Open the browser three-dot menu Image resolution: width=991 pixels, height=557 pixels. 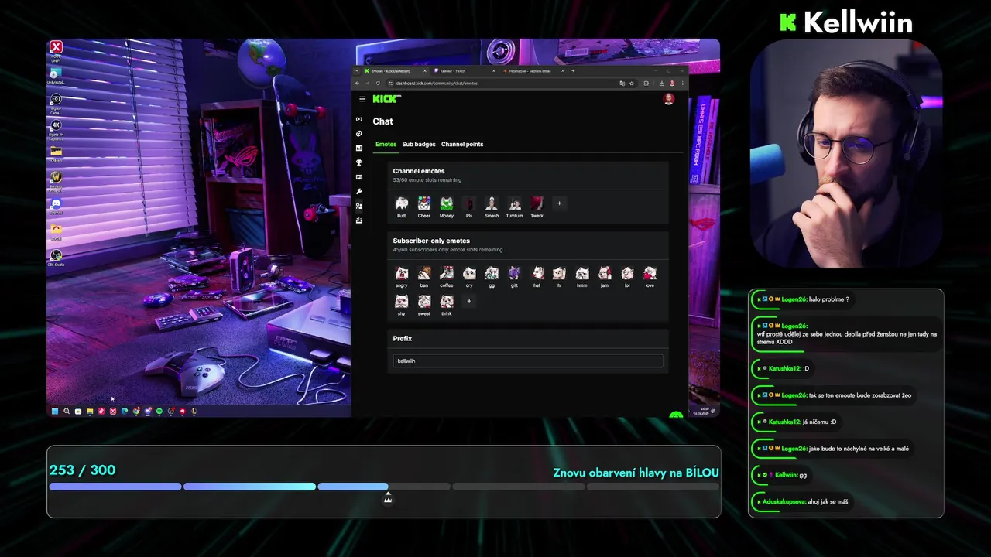682,83
